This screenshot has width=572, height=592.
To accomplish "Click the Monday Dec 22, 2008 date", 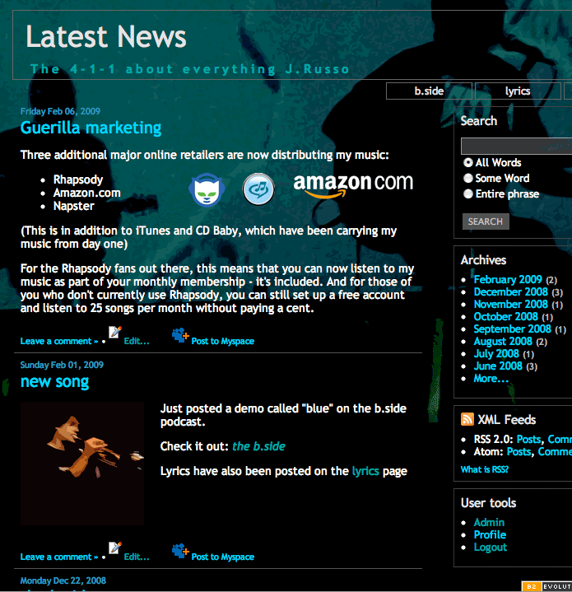I will pyautogui.click(x=63, y=580).
